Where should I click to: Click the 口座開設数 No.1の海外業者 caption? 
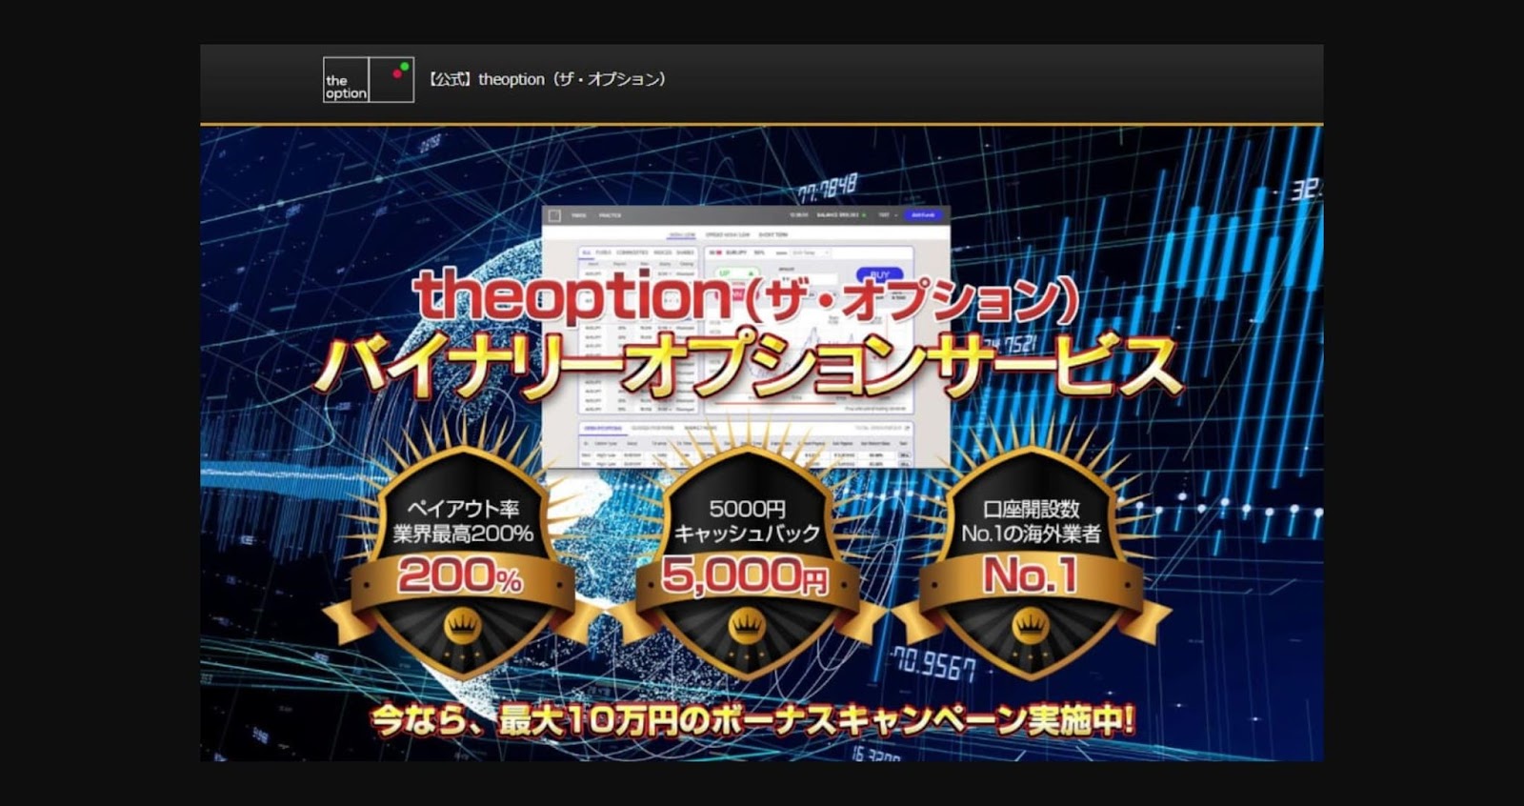(x=1031, y=521)
